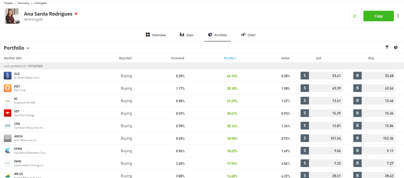The image size is (404, 178).
Task: Sort by the P/L(%) column header
Action: (x=230, y=58)
